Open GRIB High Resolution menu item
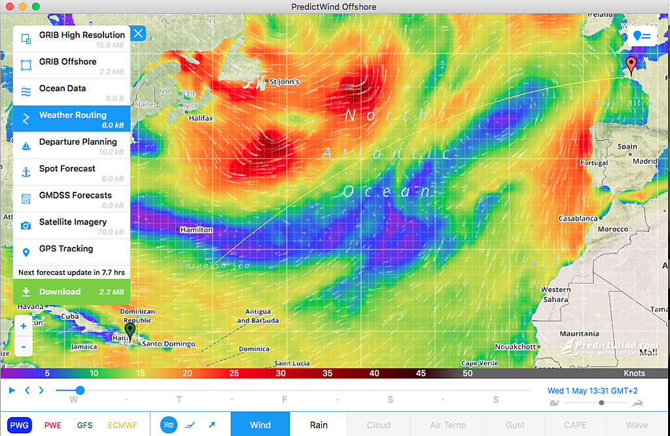The image size is (670, 436). 72,39
